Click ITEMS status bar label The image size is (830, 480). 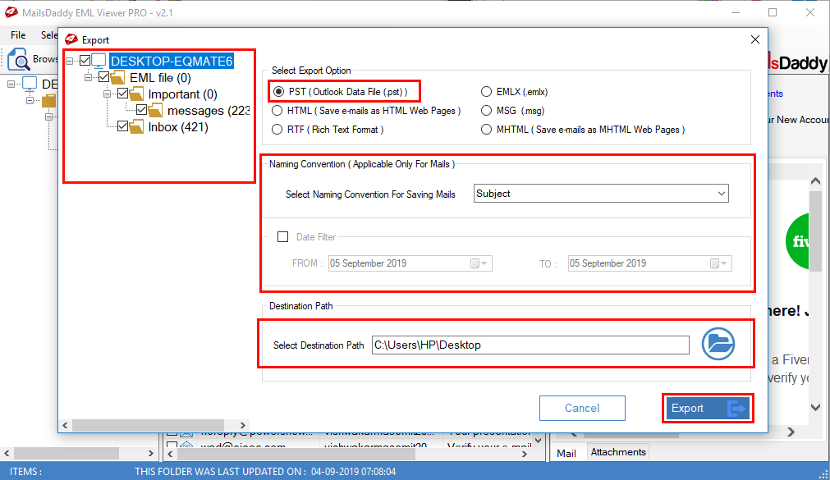tap(25, 472)
